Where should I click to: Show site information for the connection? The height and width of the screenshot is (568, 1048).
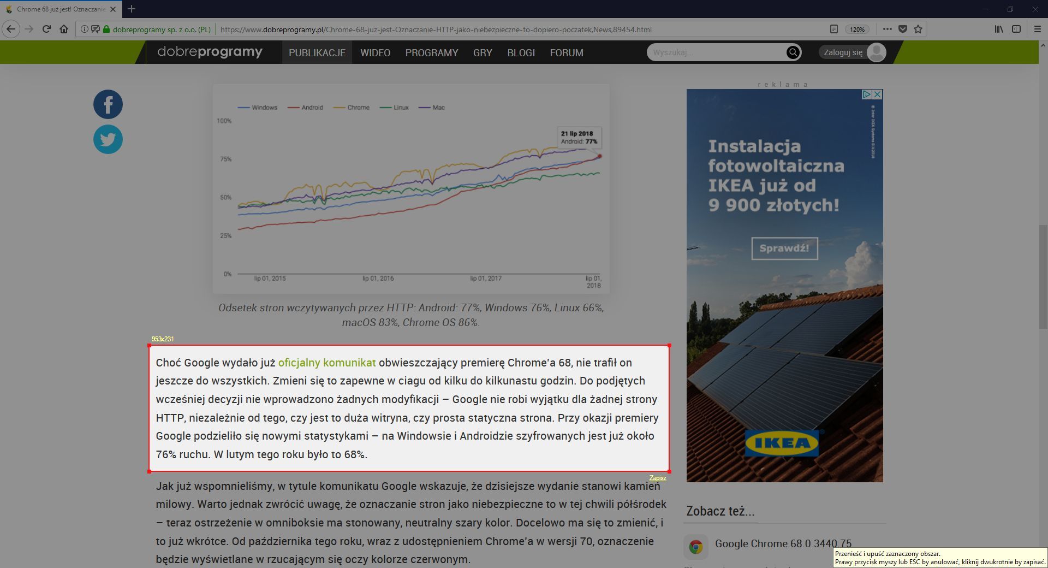point(84,29)
